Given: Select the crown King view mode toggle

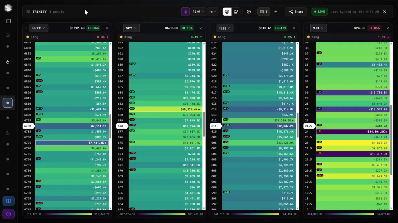Looking at the screenshot, I should (x=236, y=12).
